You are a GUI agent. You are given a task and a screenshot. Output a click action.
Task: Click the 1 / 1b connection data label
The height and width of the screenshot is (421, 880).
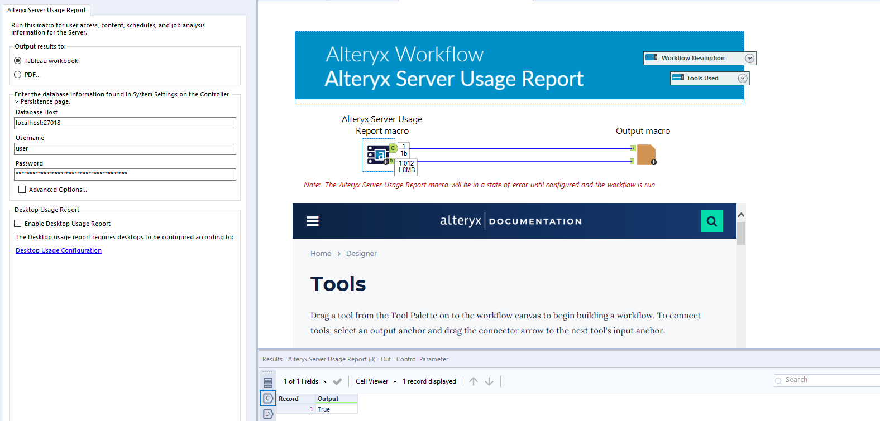pos(404,150)
